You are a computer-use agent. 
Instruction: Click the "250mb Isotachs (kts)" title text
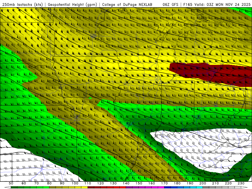[22, 4]
